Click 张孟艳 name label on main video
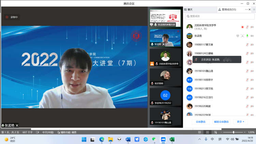This screenshot has width=256, height=144. click(10, 125)
